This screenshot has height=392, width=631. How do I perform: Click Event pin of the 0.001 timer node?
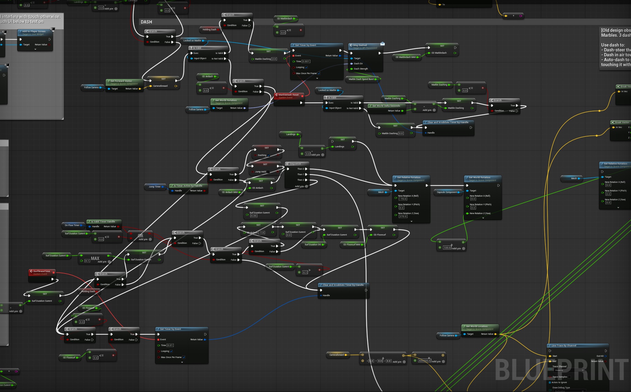(294, 56)
